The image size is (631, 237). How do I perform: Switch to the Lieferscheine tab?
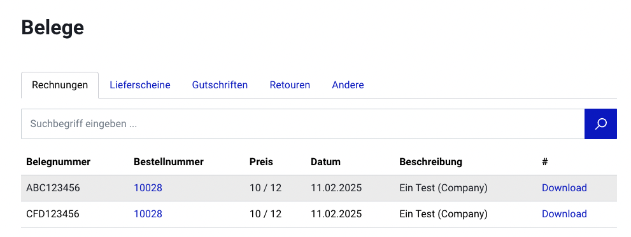(140, 85)
